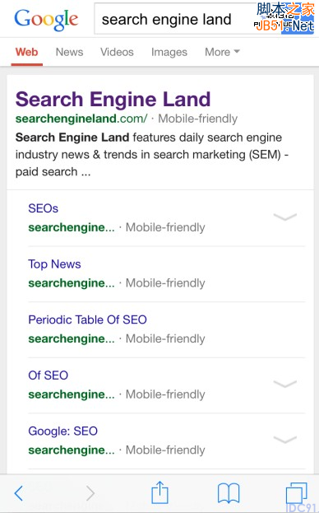Switch to the News tab
The width and height of the screenshot is (319, 513).
click(70, 52)
